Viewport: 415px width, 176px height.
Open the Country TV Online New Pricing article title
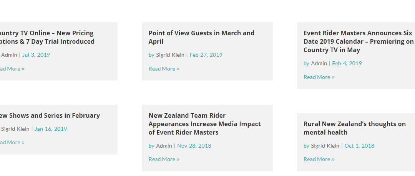(47, 37)
